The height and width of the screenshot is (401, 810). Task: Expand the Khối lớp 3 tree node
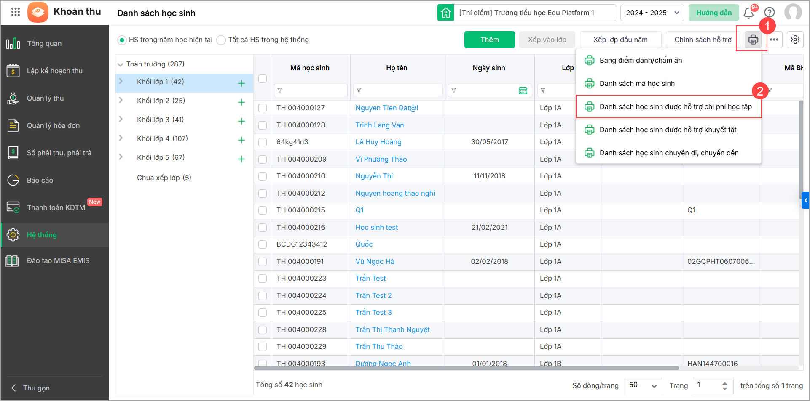[121, 119]
